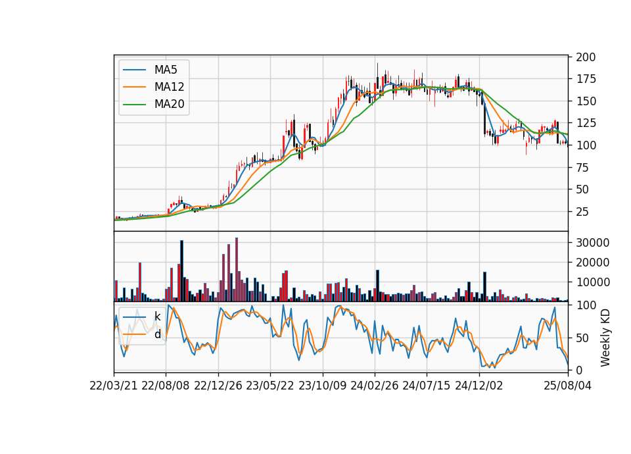Click the Weekly KD axis label
Image resolution: width=631 pixels, height=454 pixels.
pyautogui.click(x=605, y=338)
